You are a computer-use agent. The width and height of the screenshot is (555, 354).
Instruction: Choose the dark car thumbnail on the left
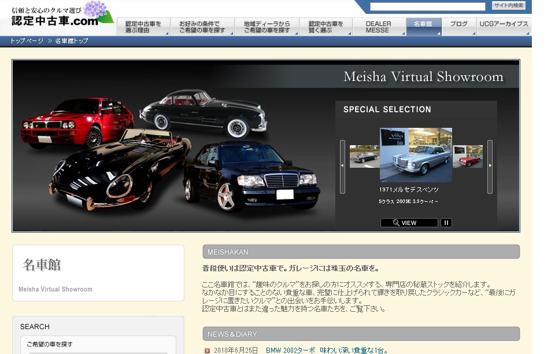364,156
